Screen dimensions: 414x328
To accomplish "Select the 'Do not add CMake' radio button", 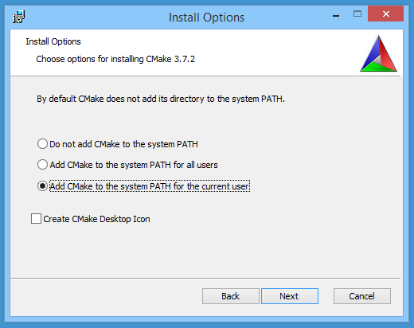I will click(x=42, y=144).
